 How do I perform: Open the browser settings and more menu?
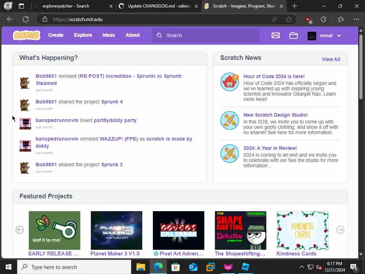(356, 19)
